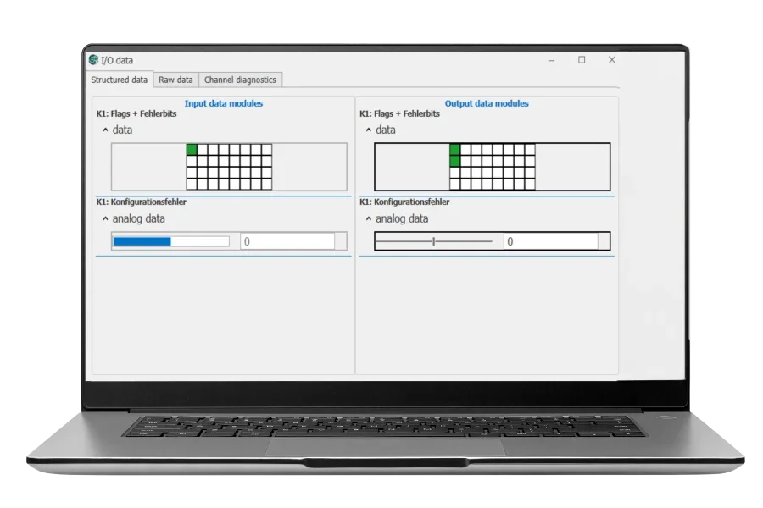Toggle the green bit in the Input data grid
763x508 pixels.
click(192, 149)
